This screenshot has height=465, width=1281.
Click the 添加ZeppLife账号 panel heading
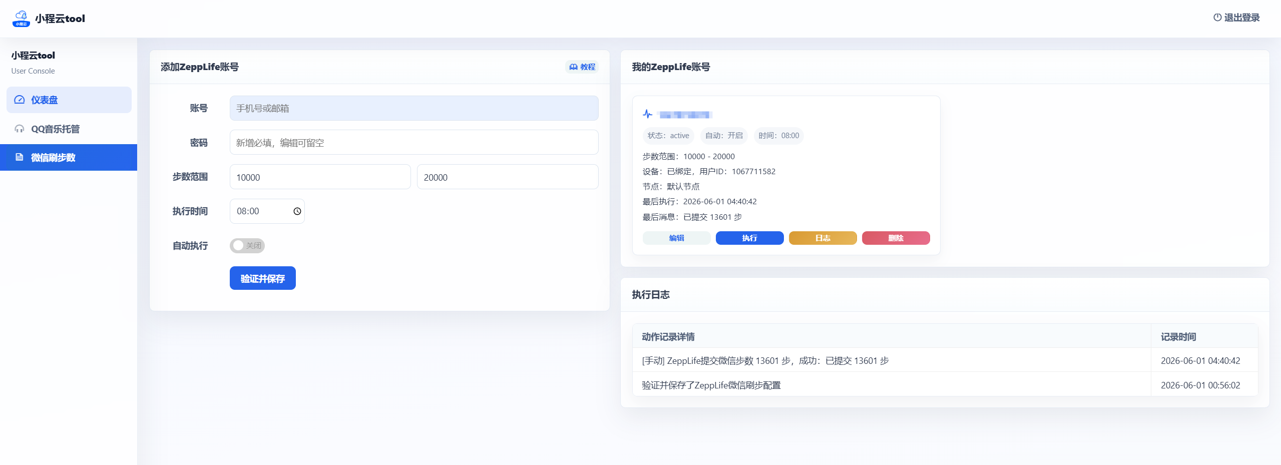point(200,67)
